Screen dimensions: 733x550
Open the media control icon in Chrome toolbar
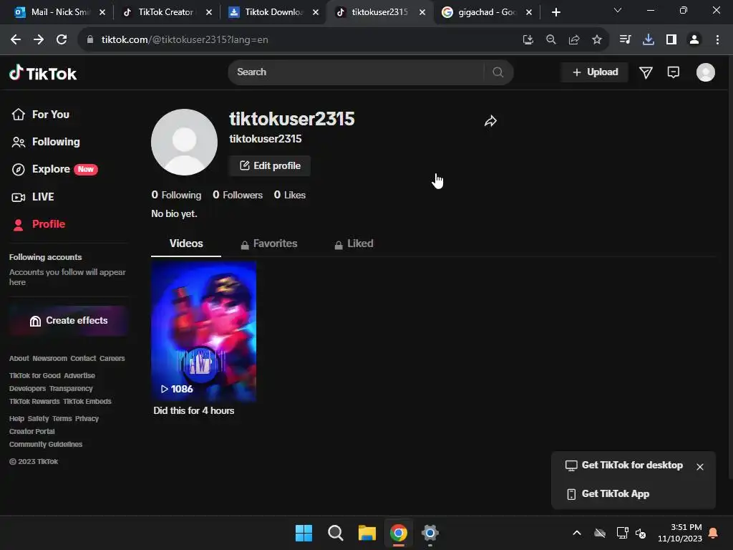coord(625,40)
